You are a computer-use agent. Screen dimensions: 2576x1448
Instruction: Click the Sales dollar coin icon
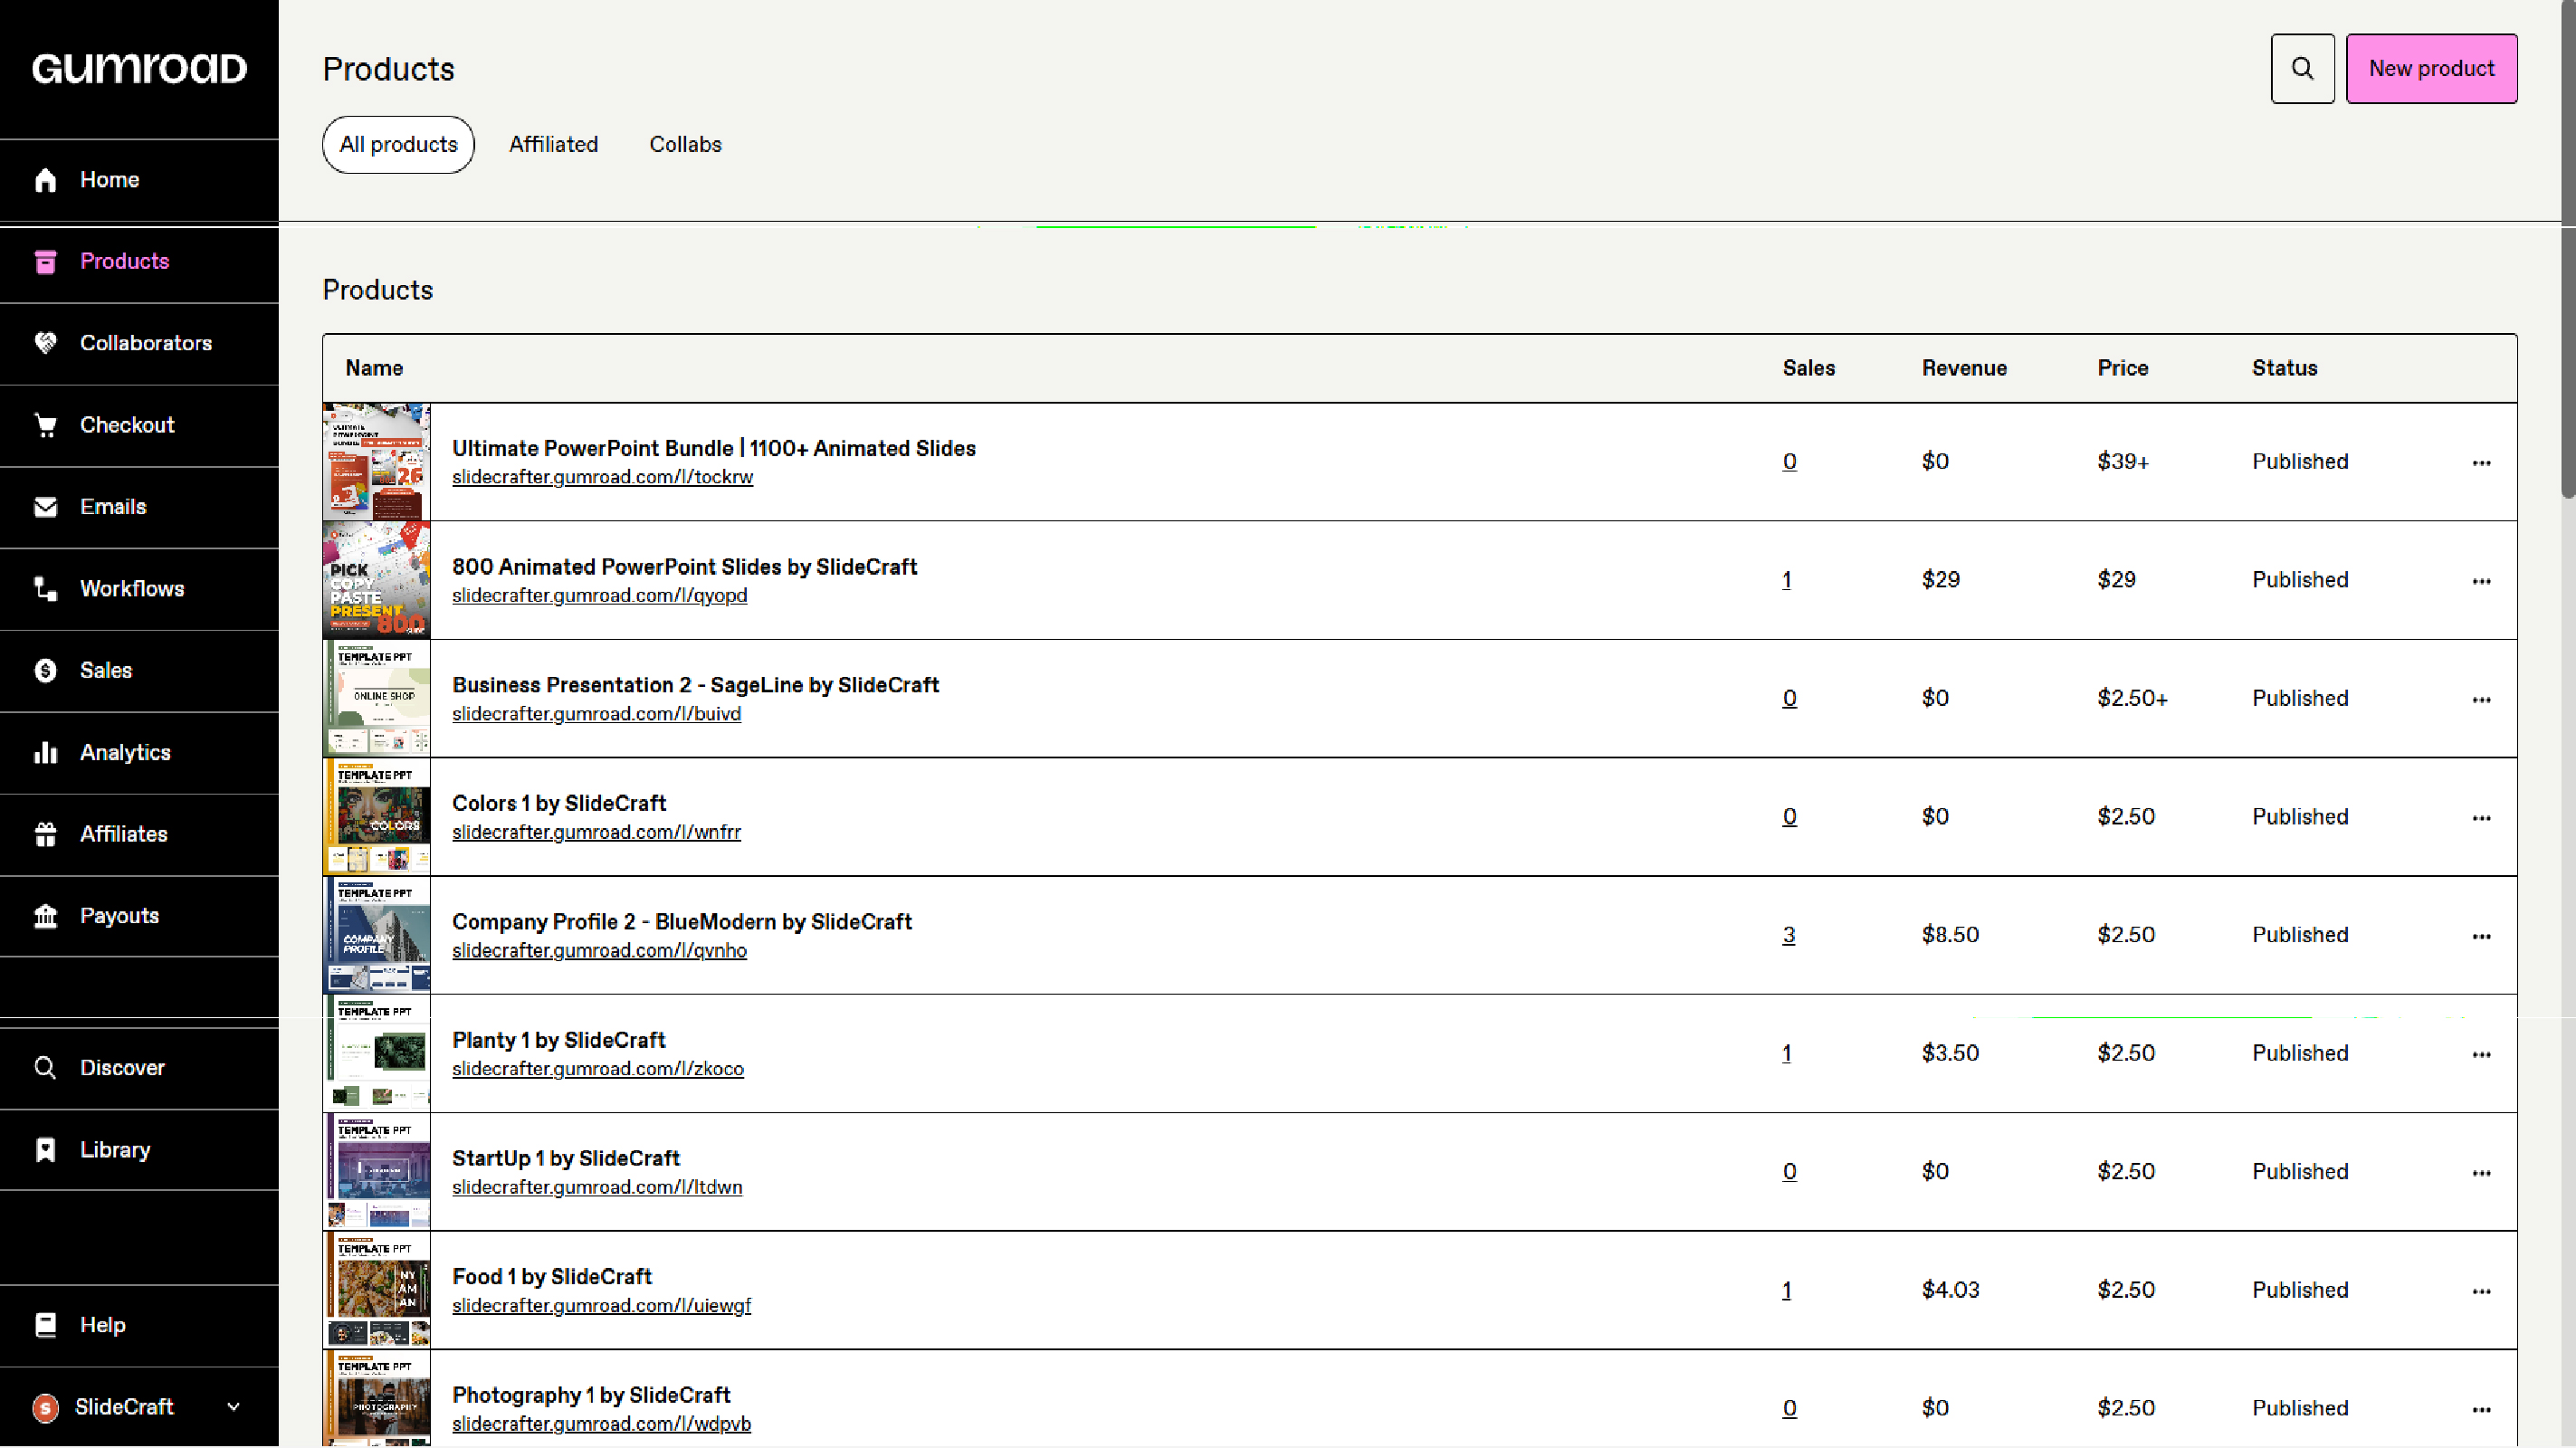click(x=45, y=671)
